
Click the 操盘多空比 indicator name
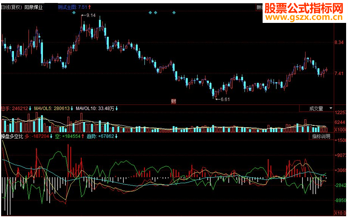click(12, 136)
